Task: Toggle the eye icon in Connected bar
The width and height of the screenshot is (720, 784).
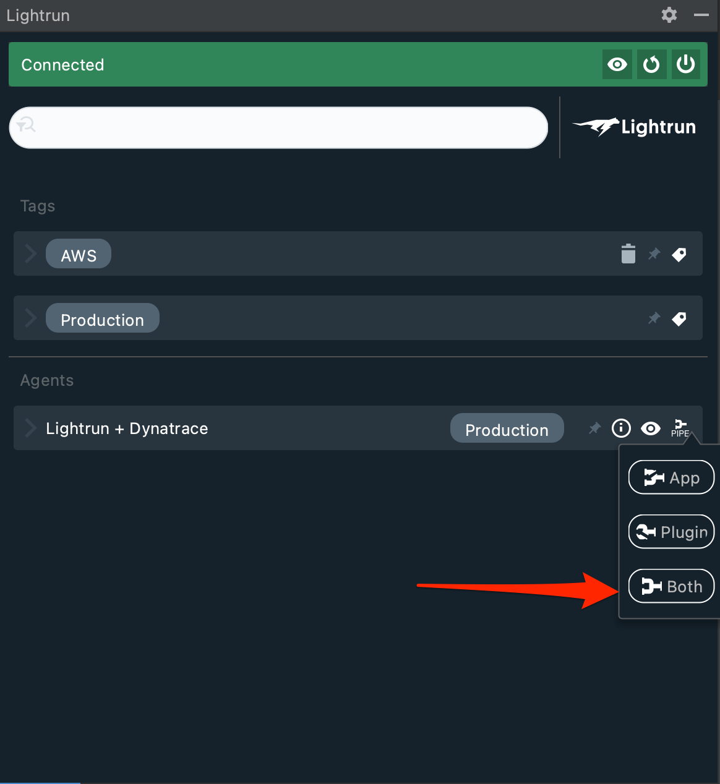Action: [617, 64]
